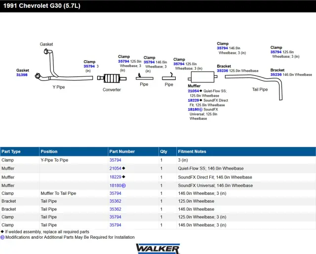Select the Y Pipe drawing in diagram

click(x=64, y=66)
